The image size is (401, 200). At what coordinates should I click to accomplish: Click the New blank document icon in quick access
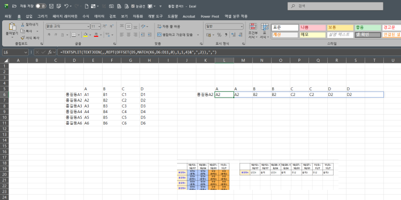click(x=87, y=6)
